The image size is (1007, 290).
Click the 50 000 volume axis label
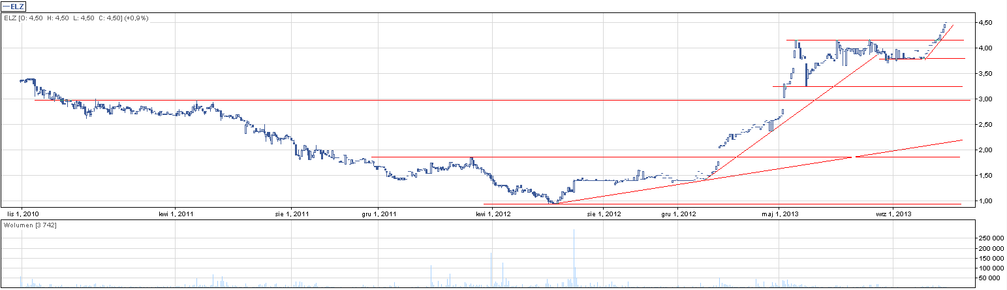(x=989, y=278)
